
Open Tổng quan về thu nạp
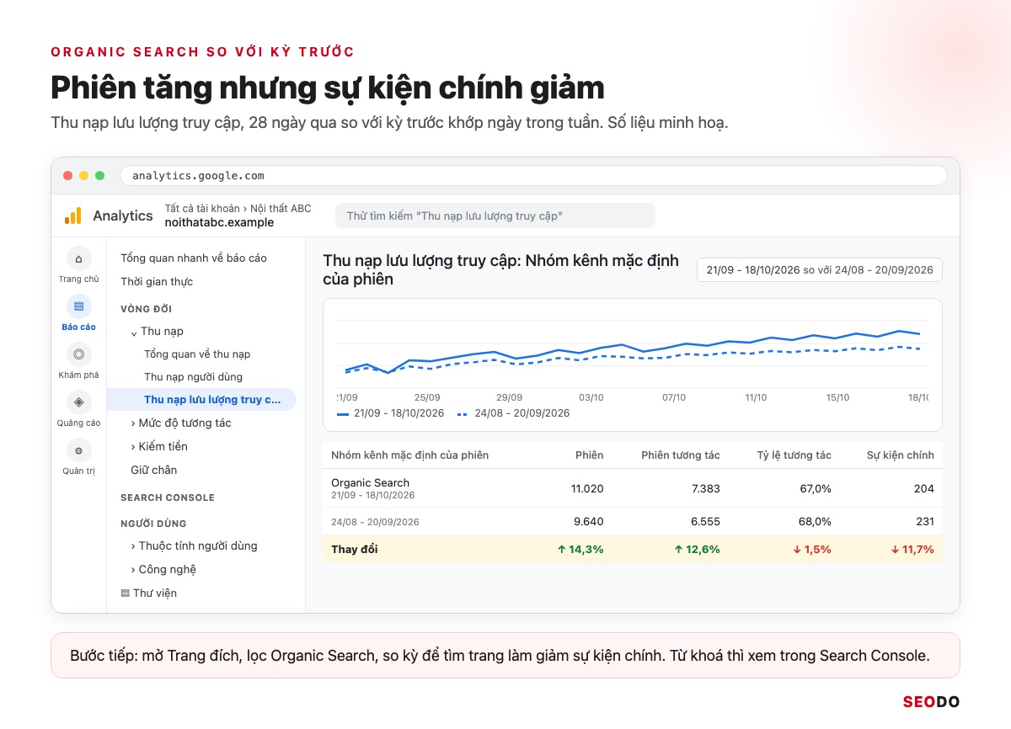point(197,354)
